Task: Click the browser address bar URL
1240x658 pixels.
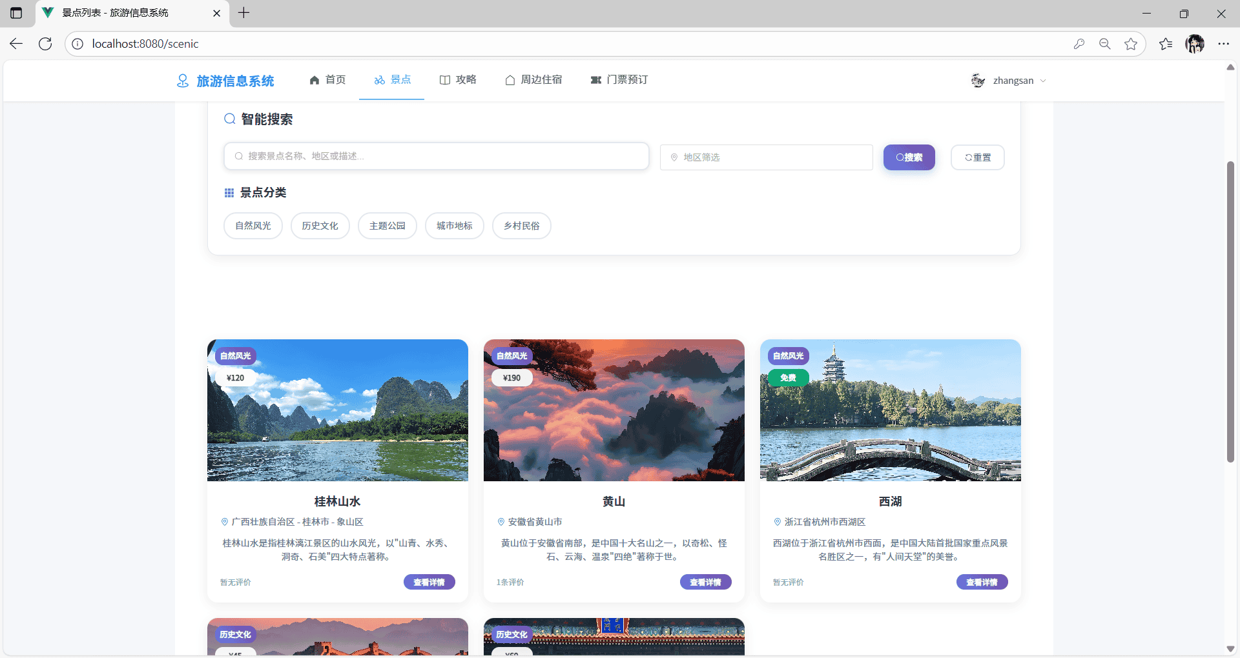Action: pos(145,44)
